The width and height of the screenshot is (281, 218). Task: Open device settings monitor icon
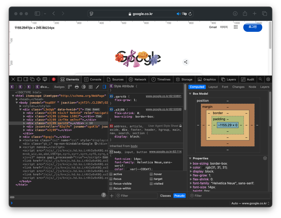(45, 79)
